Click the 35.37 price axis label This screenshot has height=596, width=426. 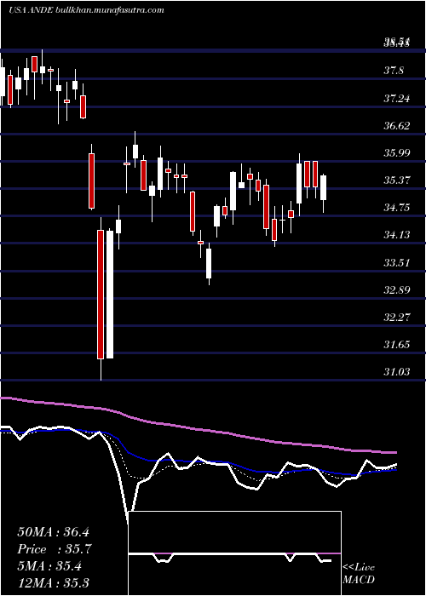396,181
